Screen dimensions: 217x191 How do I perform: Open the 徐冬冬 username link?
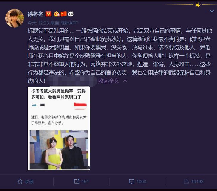click(36, 14)
